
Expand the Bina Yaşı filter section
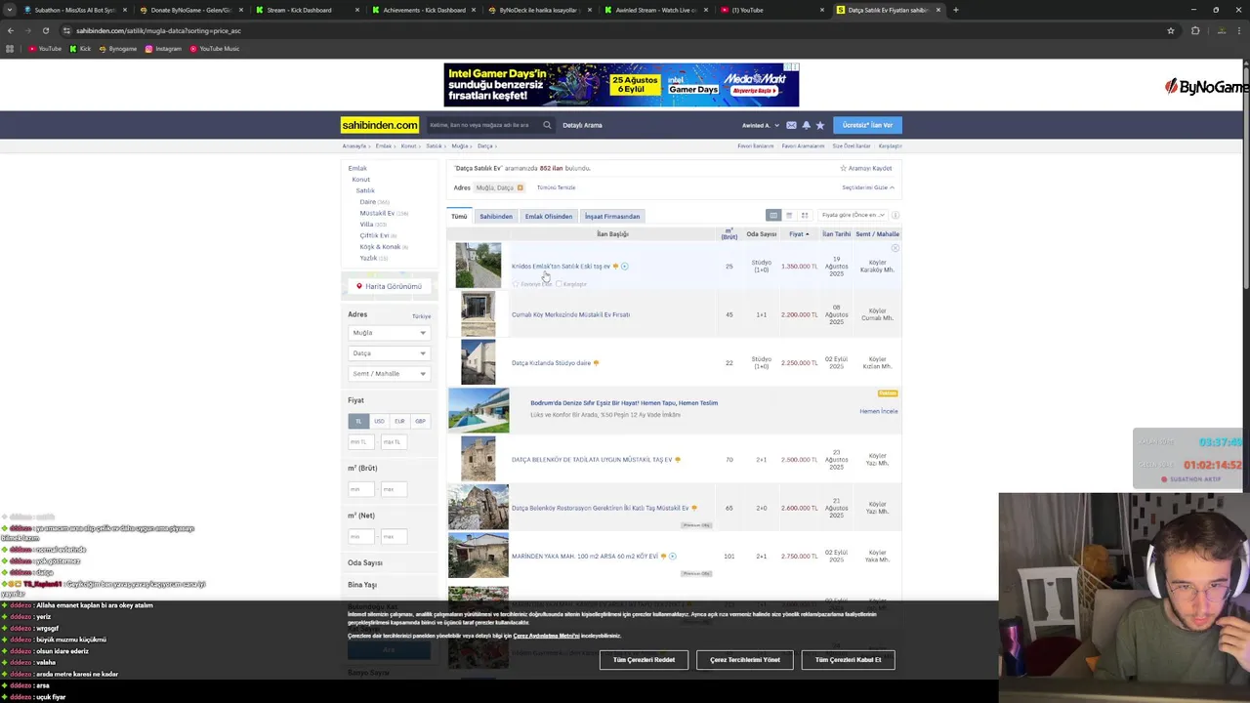(x=362, y=585)
